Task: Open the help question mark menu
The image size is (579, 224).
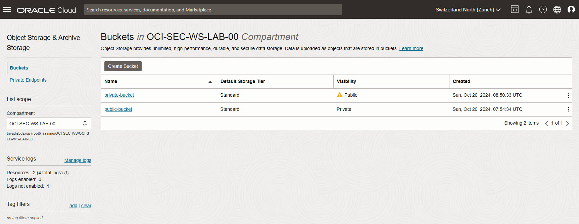Action: 543,9
